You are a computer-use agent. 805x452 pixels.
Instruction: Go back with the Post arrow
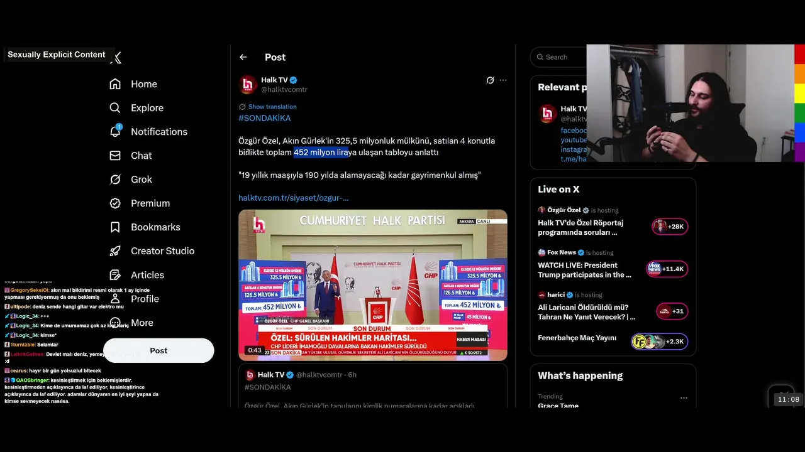(243, 57)
